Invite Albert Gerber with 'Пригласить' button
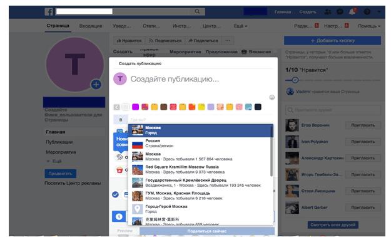 [363, 208]
